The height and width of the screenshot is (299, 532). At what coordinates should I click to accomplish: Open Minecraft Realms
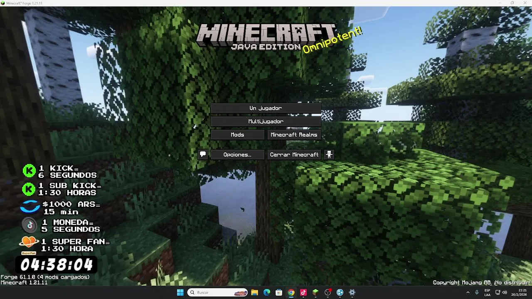tap(294, 135)
